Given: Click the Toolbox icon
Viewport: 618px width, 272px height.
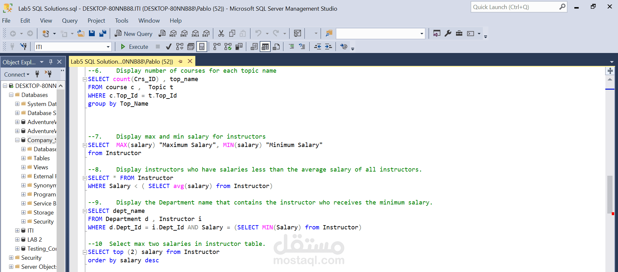Looking at the screenshot, I should click(x=459, y=34).
